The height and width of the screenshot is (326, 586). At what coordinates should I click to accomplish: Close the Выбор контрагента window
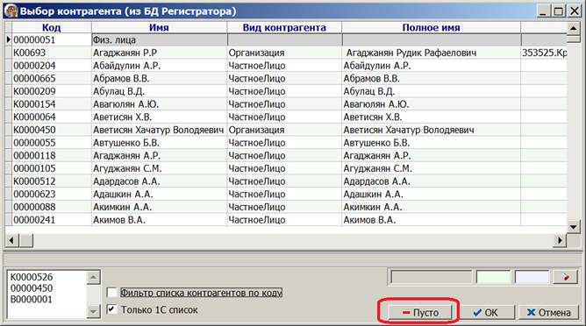click(574, 11)
